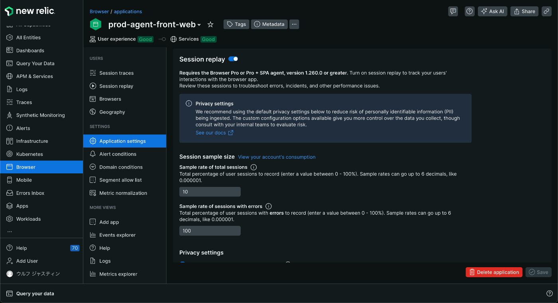This screenshot has width=558, height=303.
Task: Favorite the app with the star icon
Action: click(x=210, y=25)
